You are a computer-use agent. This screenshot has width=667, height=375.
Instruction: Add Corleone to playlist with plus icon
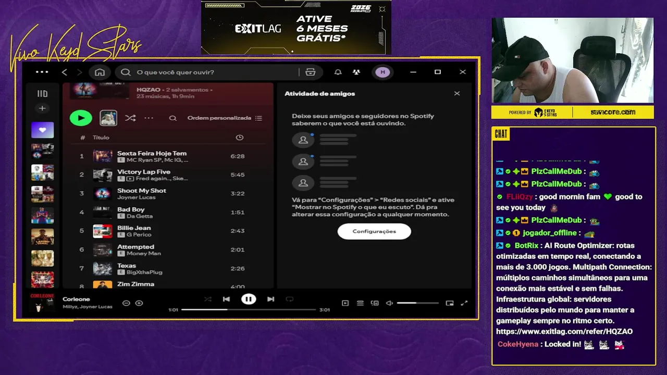pos(139,303)
